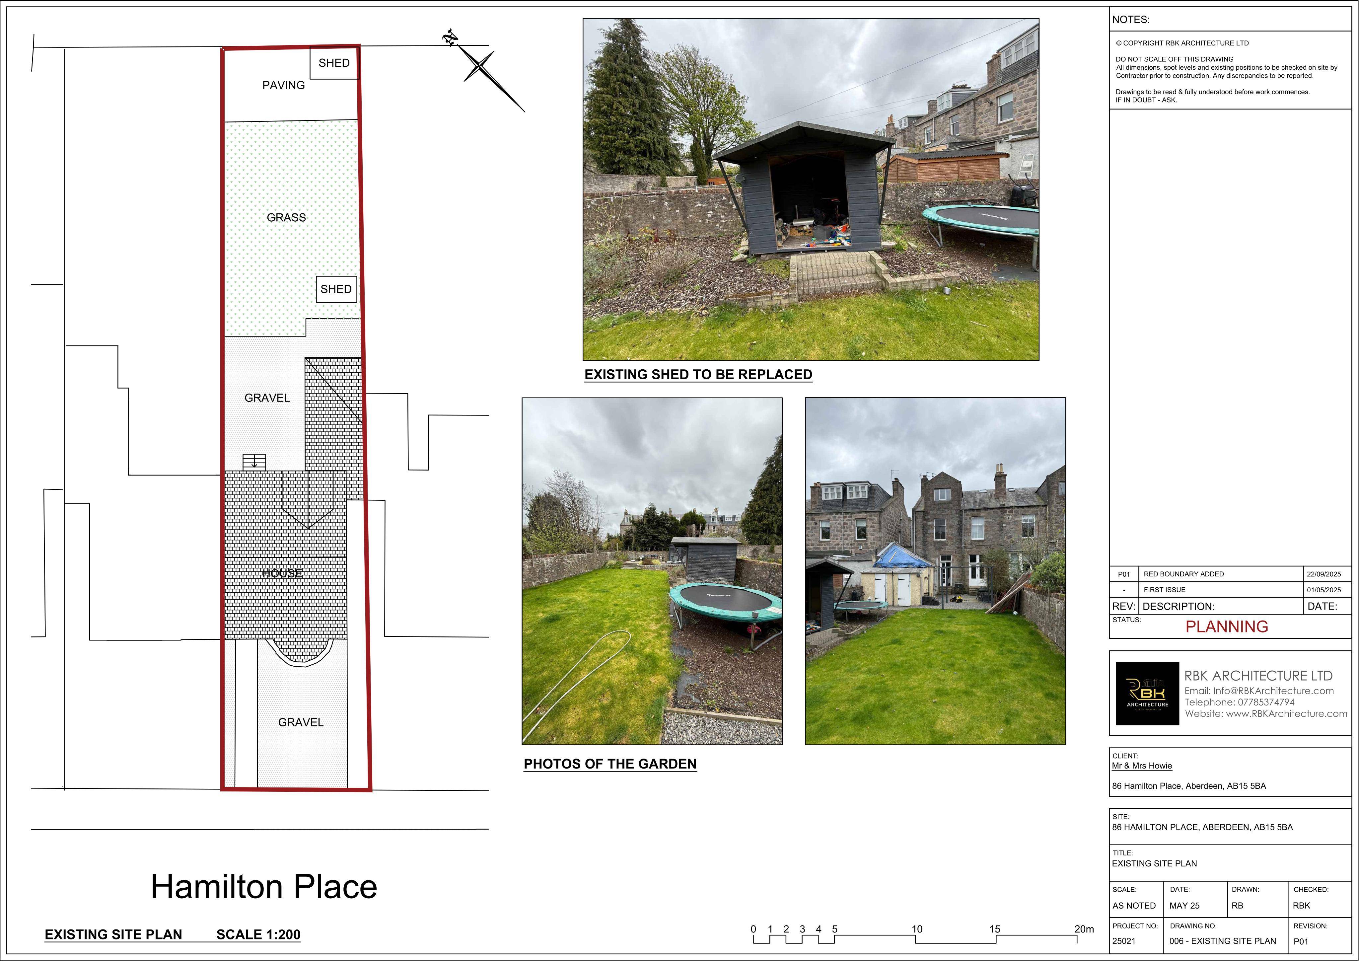
Task: Click the 'SCALE 1:200' caption
Action: [259, 934]
